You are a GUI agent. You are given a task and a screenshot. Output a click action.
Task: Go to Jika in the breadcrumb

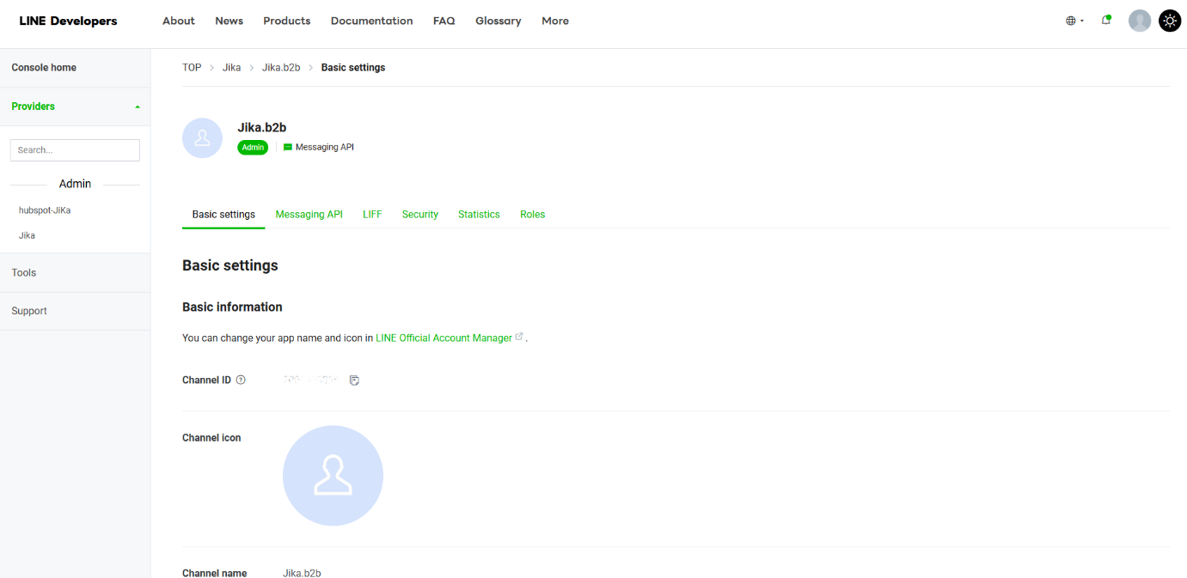click(x=231, y=68)
